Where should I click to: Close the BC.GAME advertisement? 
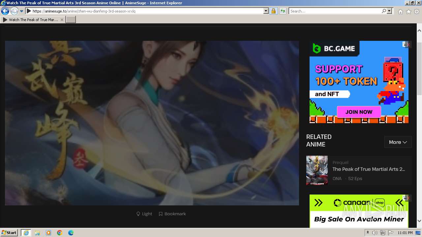408,44
